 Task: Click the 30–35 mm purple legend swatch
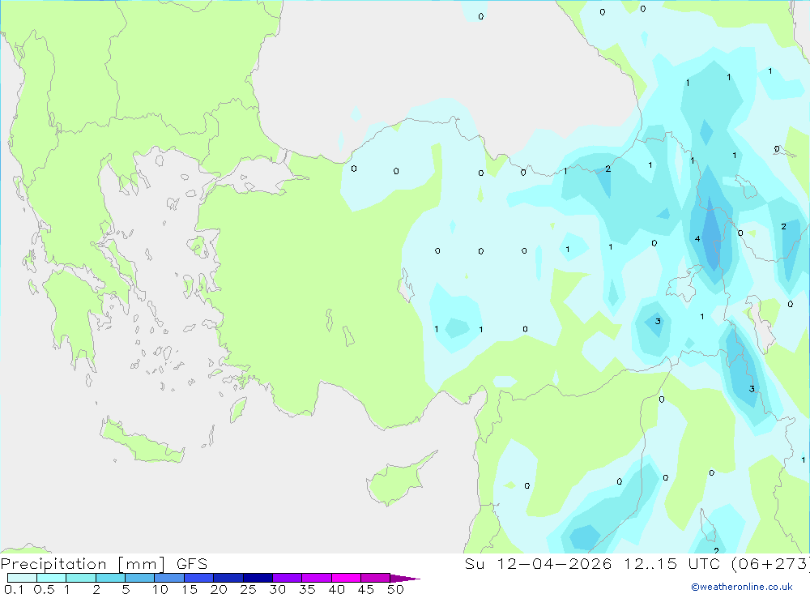287,578
